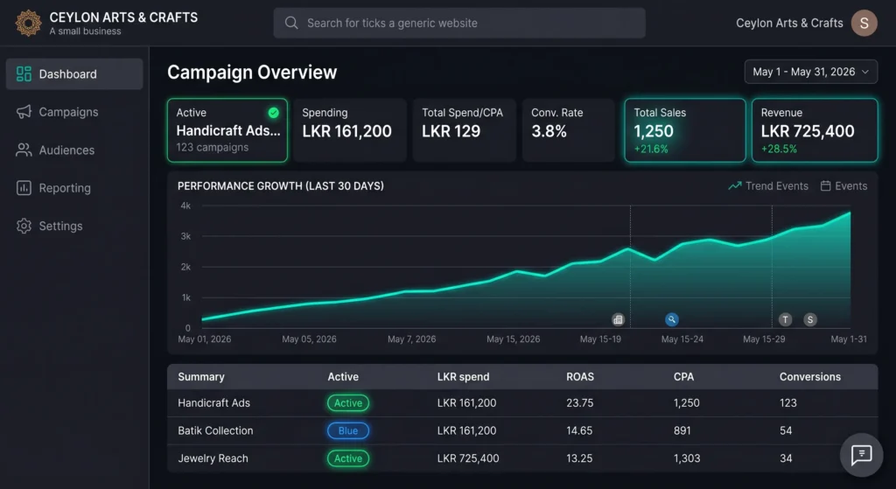Click ROAS column header
The width and height of the screenshot is (896, 489).
click(580, 376)
